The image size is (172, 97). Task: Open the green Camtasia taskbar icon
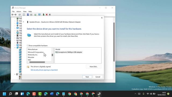coord(40,94)
